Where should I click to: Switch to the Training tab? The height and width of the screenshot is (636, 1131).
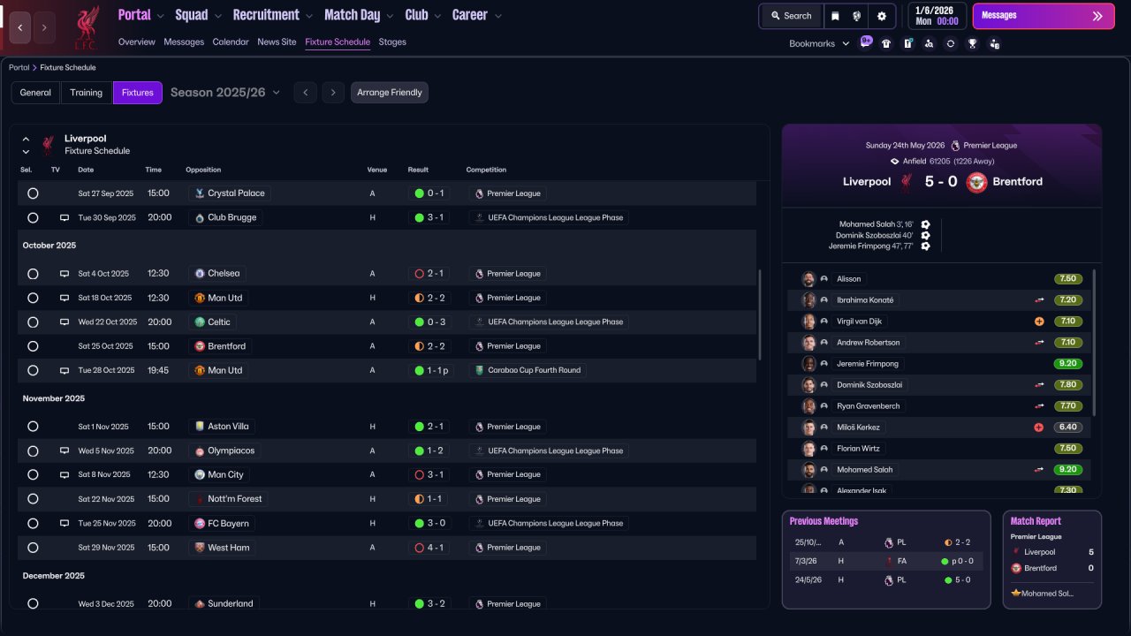coord(87,93)
